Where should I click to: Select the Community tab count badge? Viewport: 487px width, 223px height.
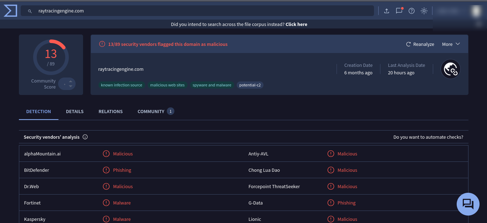click(170, 111)
